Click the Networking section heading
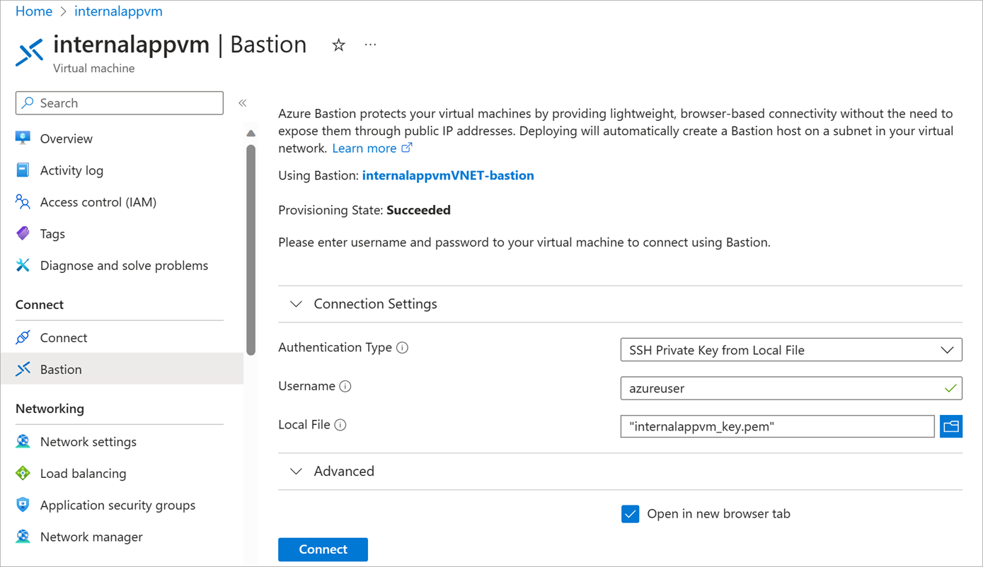This screenshot has height=567, width=983. [x=50, y=409]
